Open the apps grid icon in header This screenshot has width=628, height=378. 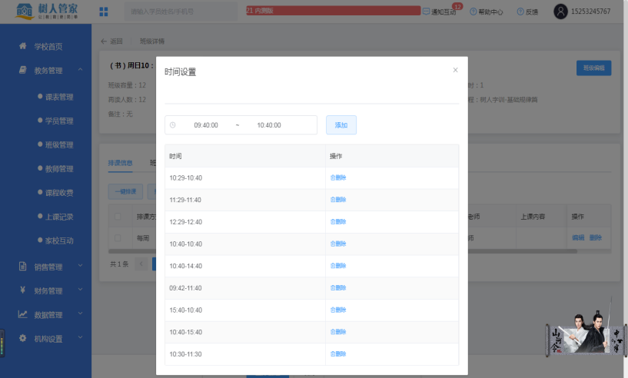(x=103, y=12)
